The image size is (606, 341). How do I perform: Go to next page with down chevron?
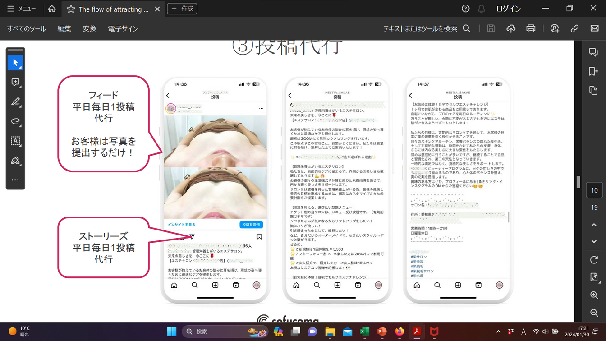coord(594,242)
